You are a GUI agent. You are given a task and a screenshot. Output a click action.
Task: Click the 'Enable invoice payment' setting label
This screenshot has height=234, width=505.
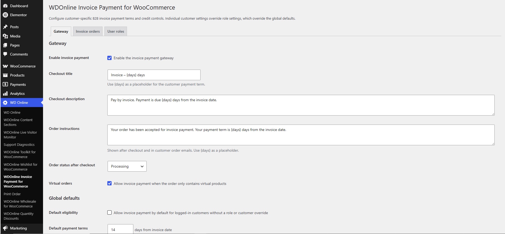(69, 58)
